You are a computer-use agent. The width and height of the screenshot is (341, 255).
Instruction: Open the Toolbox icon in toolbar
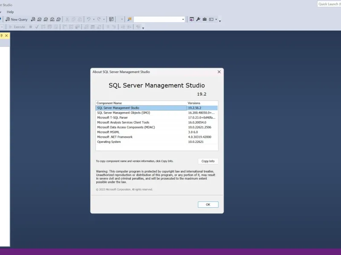(x=205, y=19)
